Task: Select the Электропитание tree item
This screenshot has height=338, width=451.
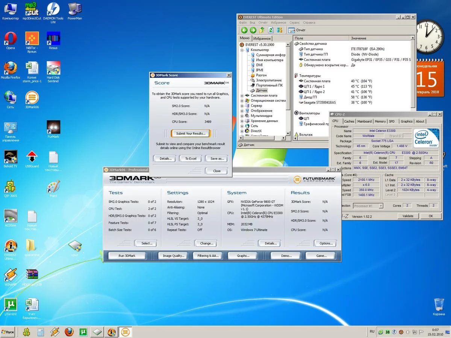Action: [266, 80]
